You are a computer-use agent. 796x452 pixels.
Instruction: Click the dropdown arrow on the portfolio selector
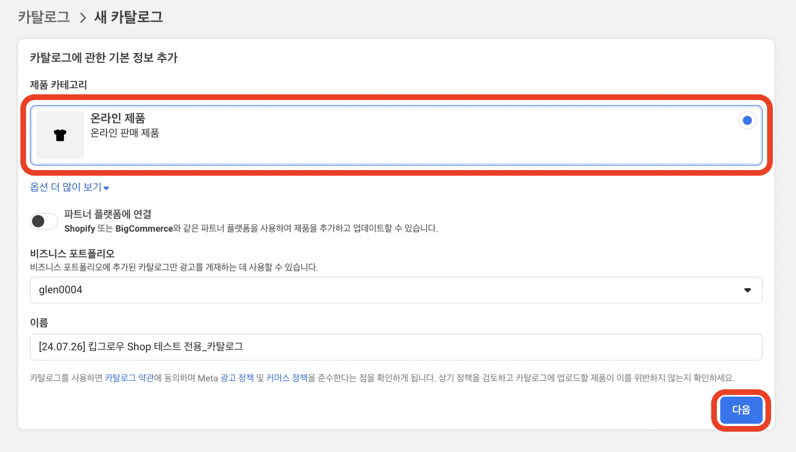tap(747, 290)
